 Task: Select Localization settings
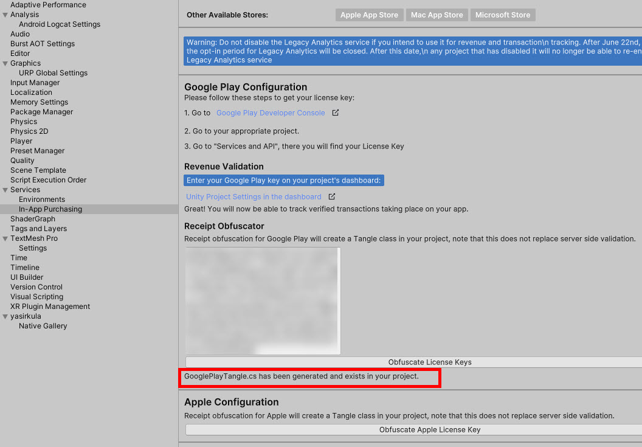(x=31, y=92)
